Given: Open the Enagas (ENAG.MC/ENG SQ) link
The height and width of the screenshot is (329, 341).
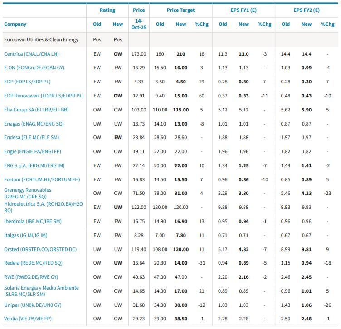Looking at the screenshot, I should pyautogui.click(x=34, y=124).
